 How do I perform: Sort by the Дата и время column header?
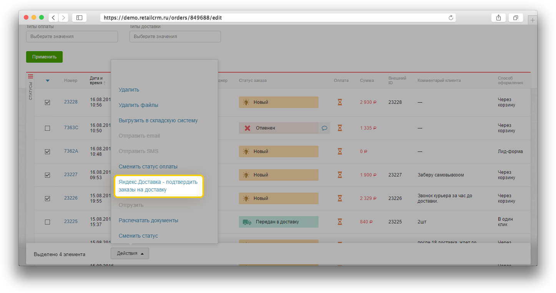tap(97, 80)
